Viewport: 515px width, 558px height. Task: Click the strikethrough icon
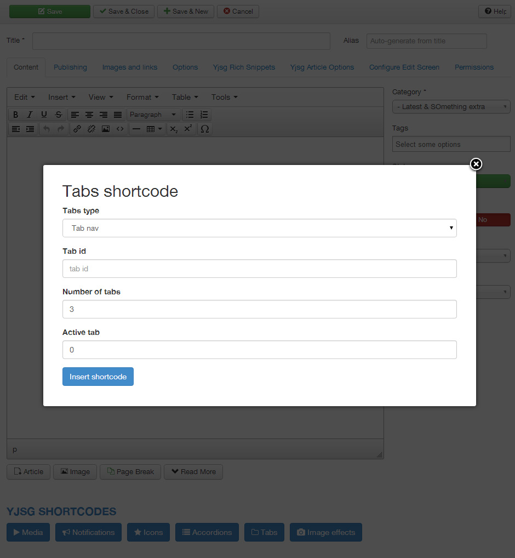point(59,115)
